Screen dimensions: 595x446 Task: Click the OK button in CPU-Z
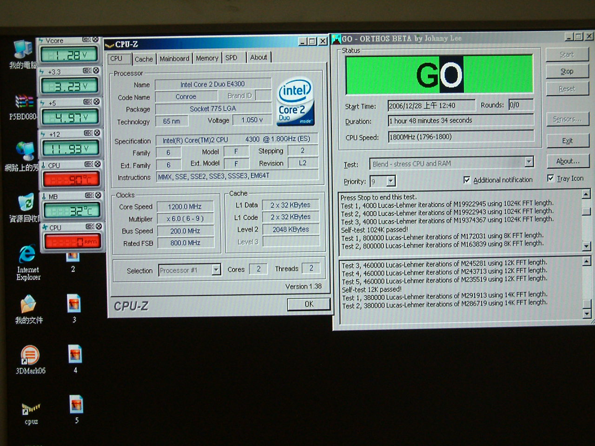pyautogui.click(x=309, y=304)
